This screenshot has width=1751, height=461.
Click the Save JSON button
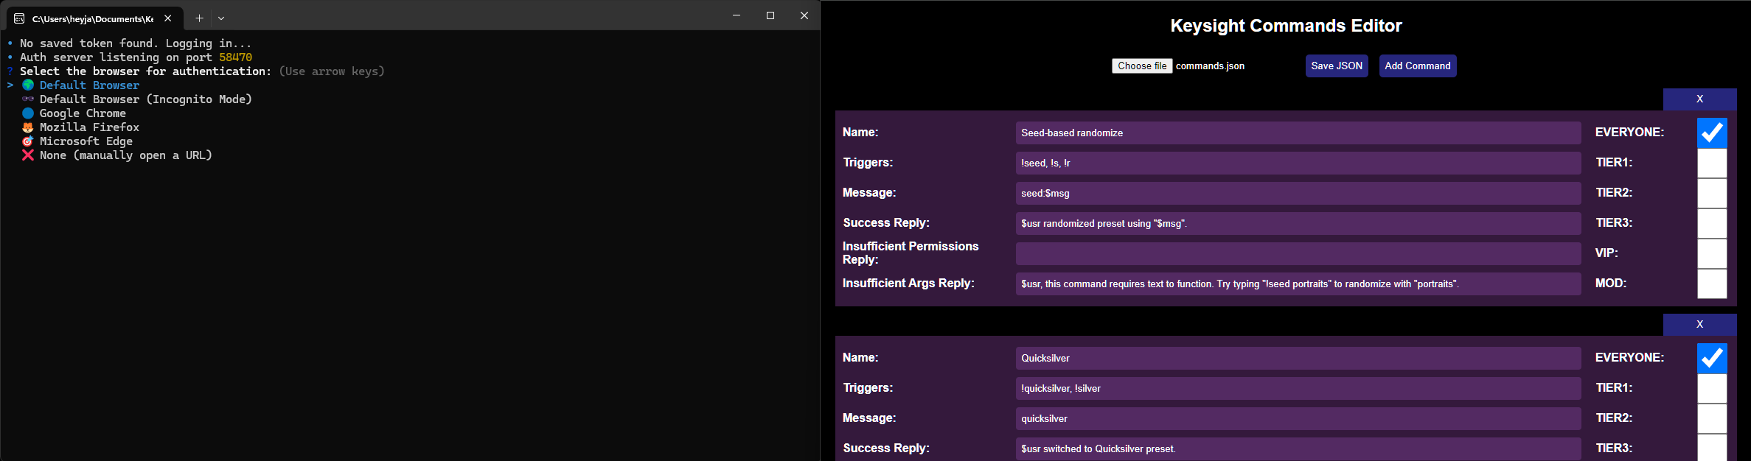pyautogui.click(x=1337, y=66)
